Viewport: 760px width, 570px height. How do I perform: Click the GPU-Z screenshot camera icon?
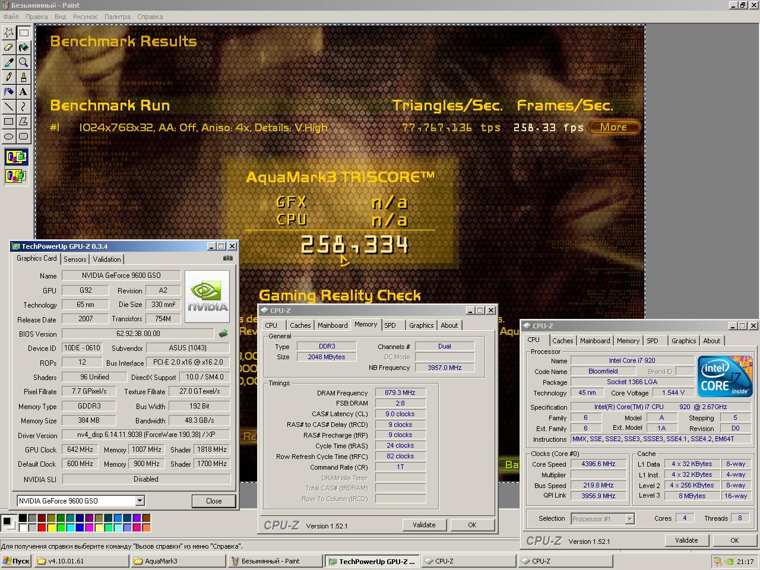pos(227,258)
